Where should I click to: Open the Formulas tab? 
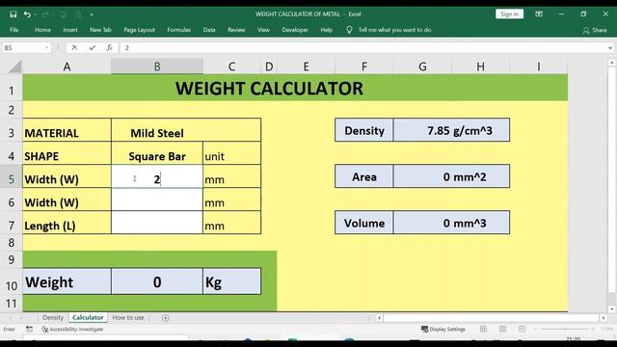point(178,30)
